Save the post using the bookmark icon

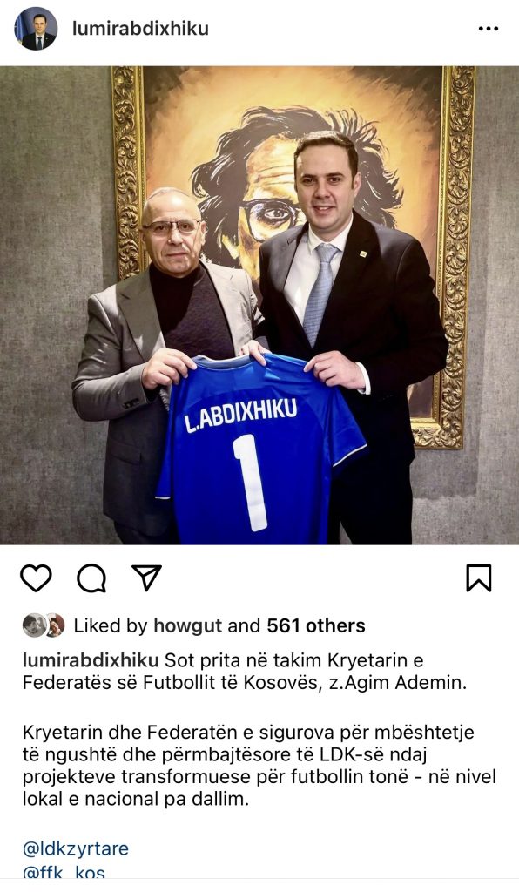coord(479,578)
